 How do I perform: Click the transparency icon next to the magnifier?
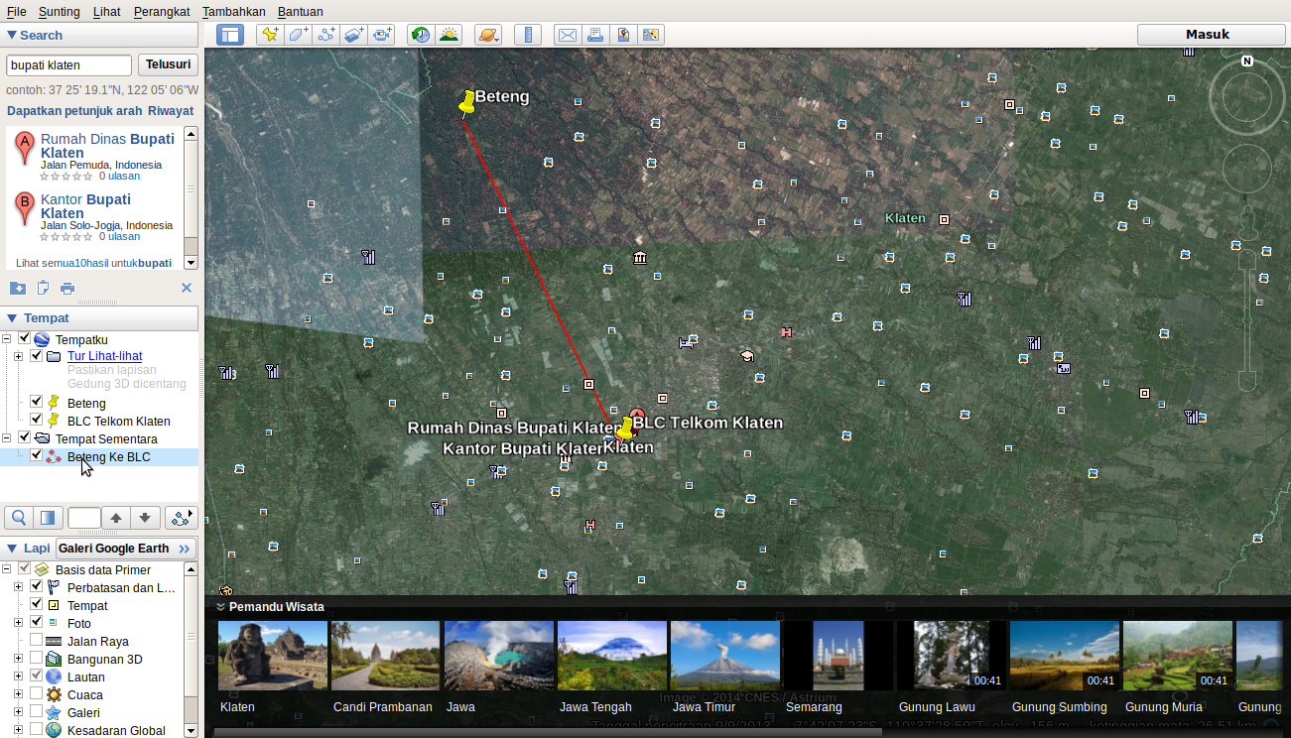pos(47,518)
